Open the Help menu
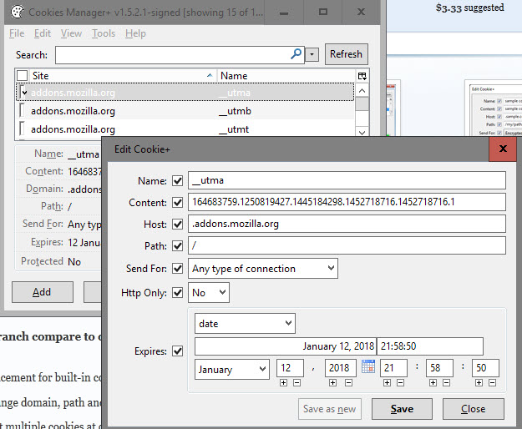The image size is (522, 429). 135,33
